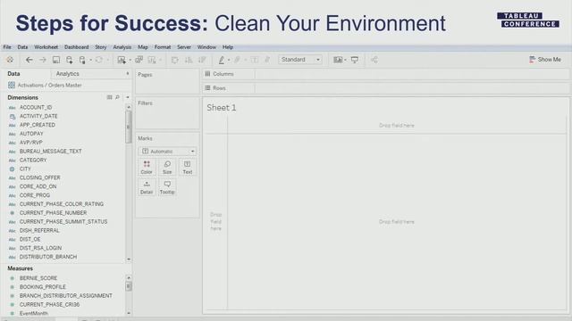
Task: Switch to the Data tab
Action: 14,74
